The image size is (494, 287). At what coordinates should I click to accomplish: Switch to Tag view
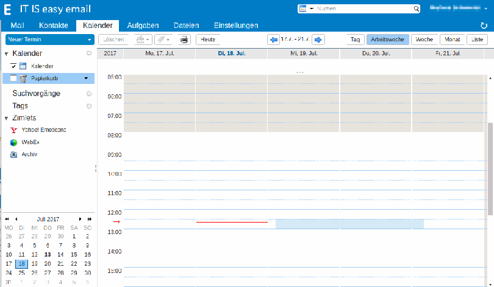(x=355, y=40)
